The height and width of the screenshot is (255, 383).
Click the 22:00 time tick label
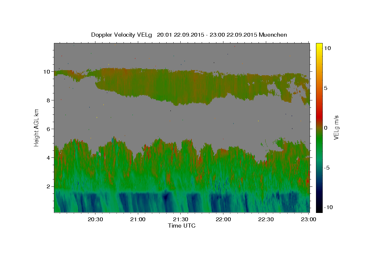[x=223, y=219]
